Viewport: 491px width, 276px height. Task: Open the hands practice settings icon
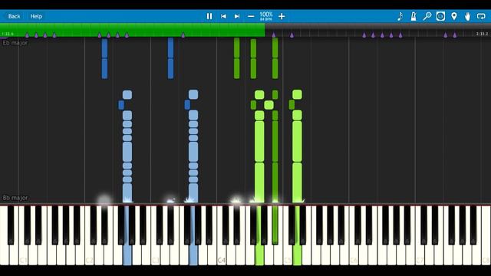click(467, 16)
